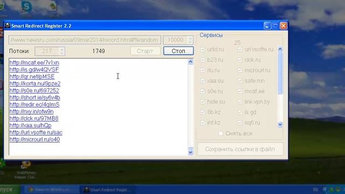The height and width of the screenshot is (194, 345).
Task: Click the services list scrollbar thumb
Action: 280,73
